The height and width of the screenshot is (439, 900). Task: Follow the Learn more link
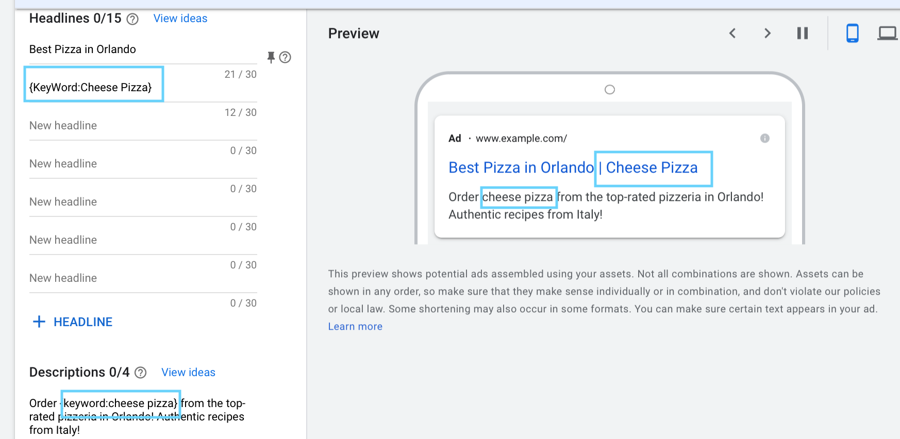pos(355,327)
